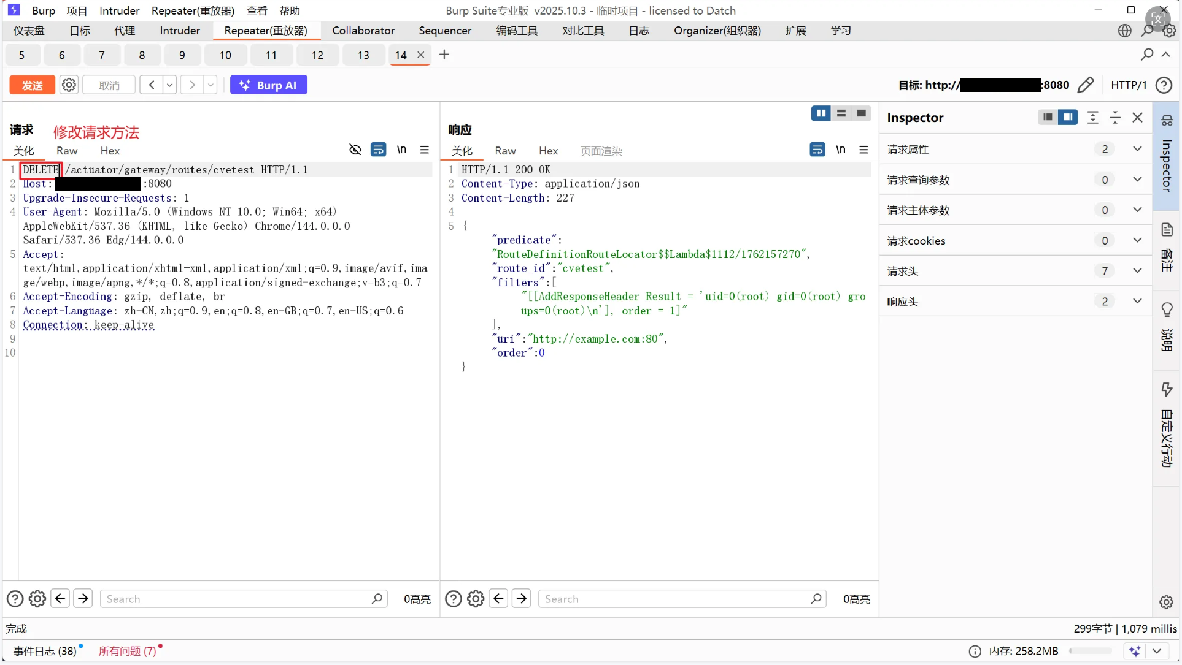Open the Intruder main tab

point(180,31)
